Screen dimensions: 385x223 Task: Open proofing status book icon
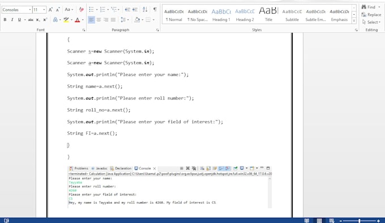click(6, 221)
